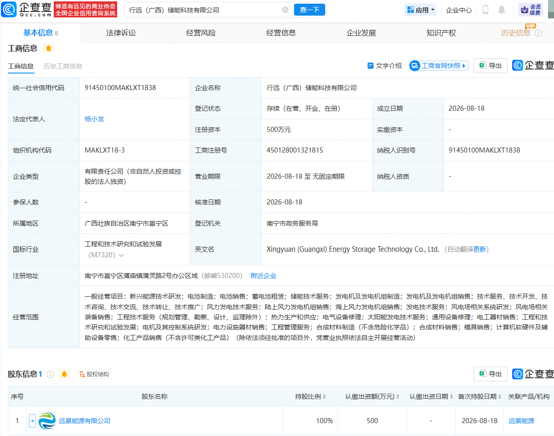The height and width of the screenshot is (436, 554).
Task: Click the 登记机关 value 南宁市政务服务局
Action: click(292, 223)
